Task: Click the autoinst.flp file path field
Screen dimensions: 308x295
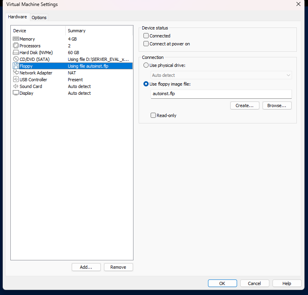Action: (x=221, y=94)
